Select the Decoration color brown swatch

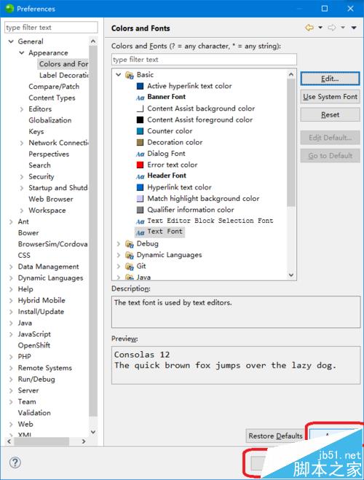click(140, 142)
